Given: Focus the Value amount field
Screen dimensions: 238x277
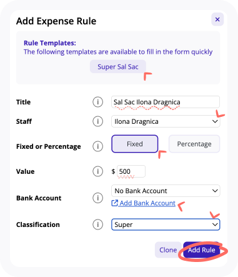Looking at the screenshot, I should point(131,171).
